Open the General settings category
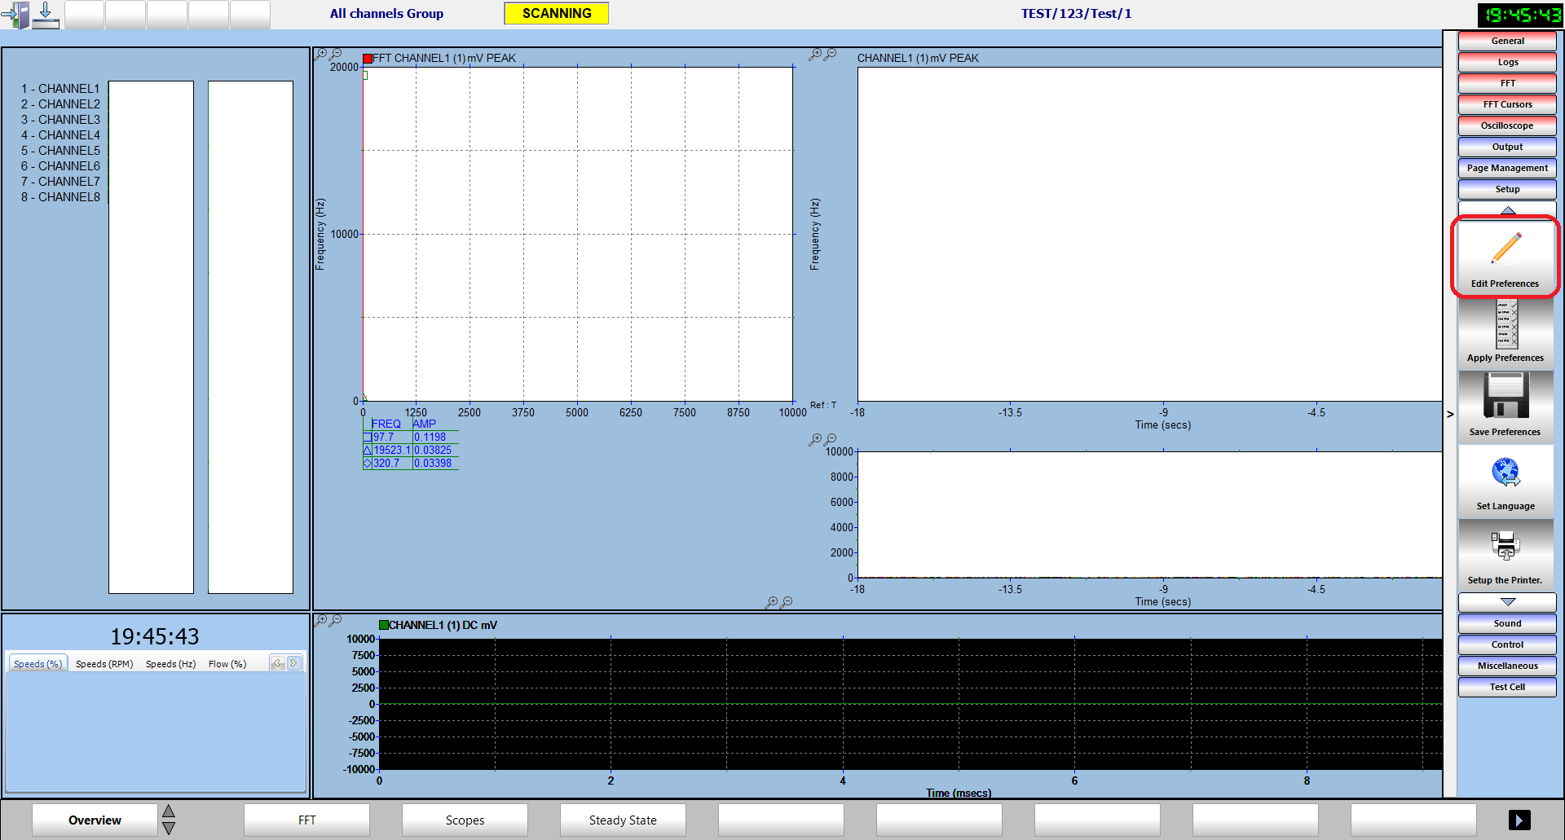 pyautogui.click(x=1507, y=41)
